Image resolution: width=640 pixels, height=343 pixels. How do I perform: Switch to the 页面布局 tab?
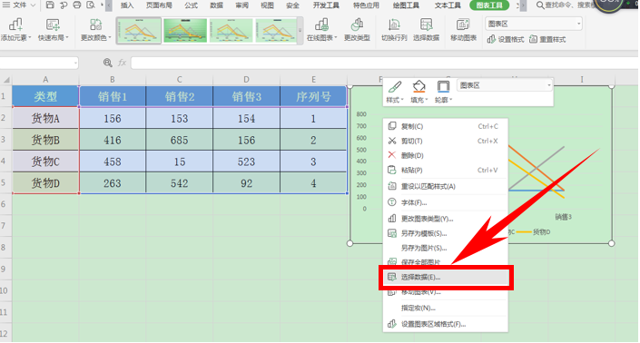click(x=159, y=5)
